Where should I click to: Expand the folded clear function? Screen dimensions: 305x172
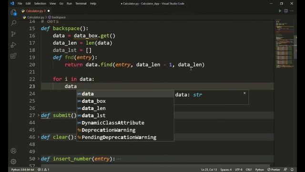tap(38, 137)
